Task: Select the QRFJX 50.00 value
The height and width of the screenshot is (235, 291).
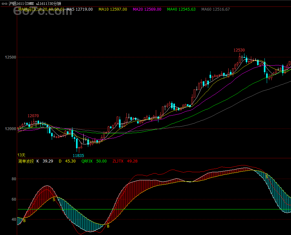Action: pos(94,161)
